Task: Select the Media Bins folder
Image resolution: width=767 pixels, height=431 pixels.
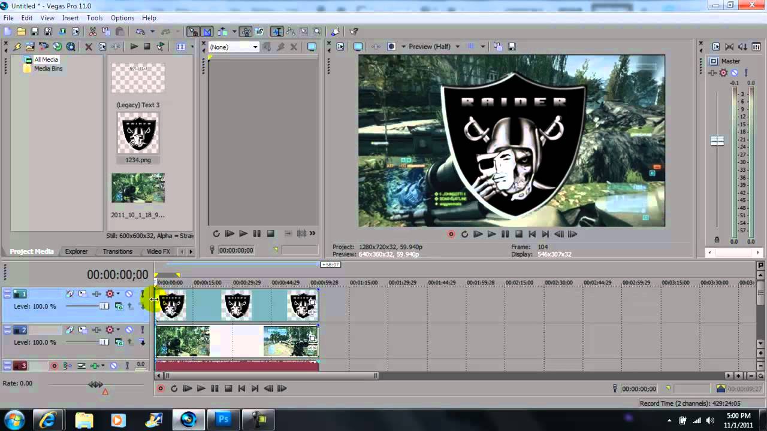Action: click(48, 69)
